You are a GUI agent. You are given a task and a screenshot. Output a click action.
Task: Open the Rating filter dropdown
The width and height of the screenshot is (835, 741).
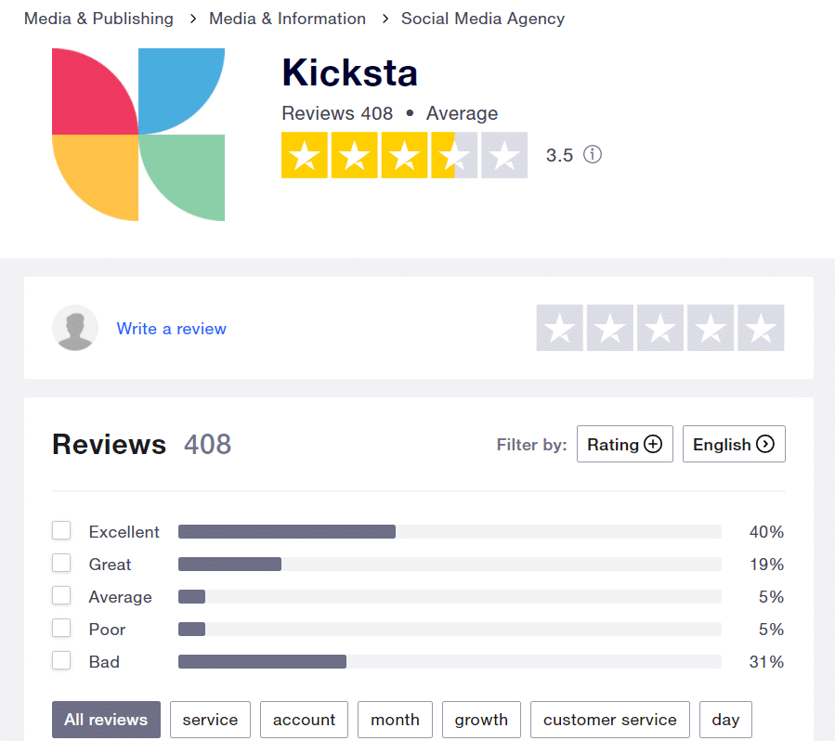click(624, 443)
